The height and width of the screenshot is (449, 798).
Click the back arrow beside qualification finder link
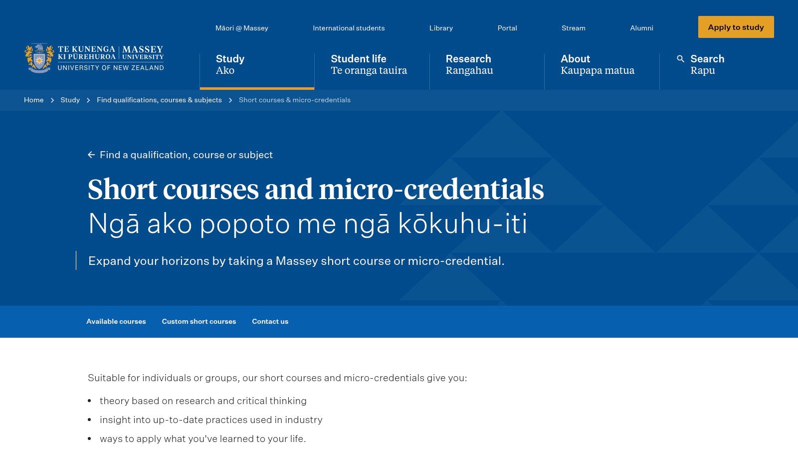point(91,155)
